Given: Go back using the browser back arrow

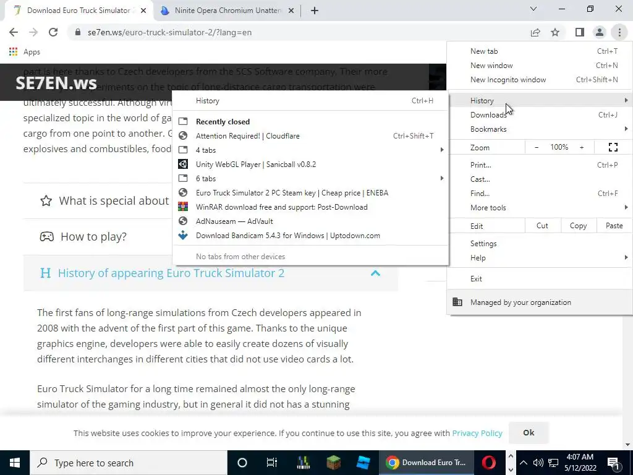Looking at the screenshot, I should 14,32.
